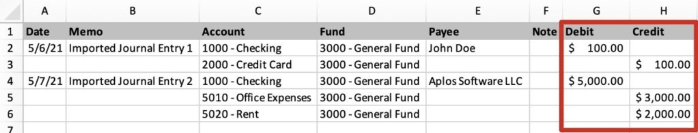Select column H header
Screen dimensions: 698x133
(664, 11)
